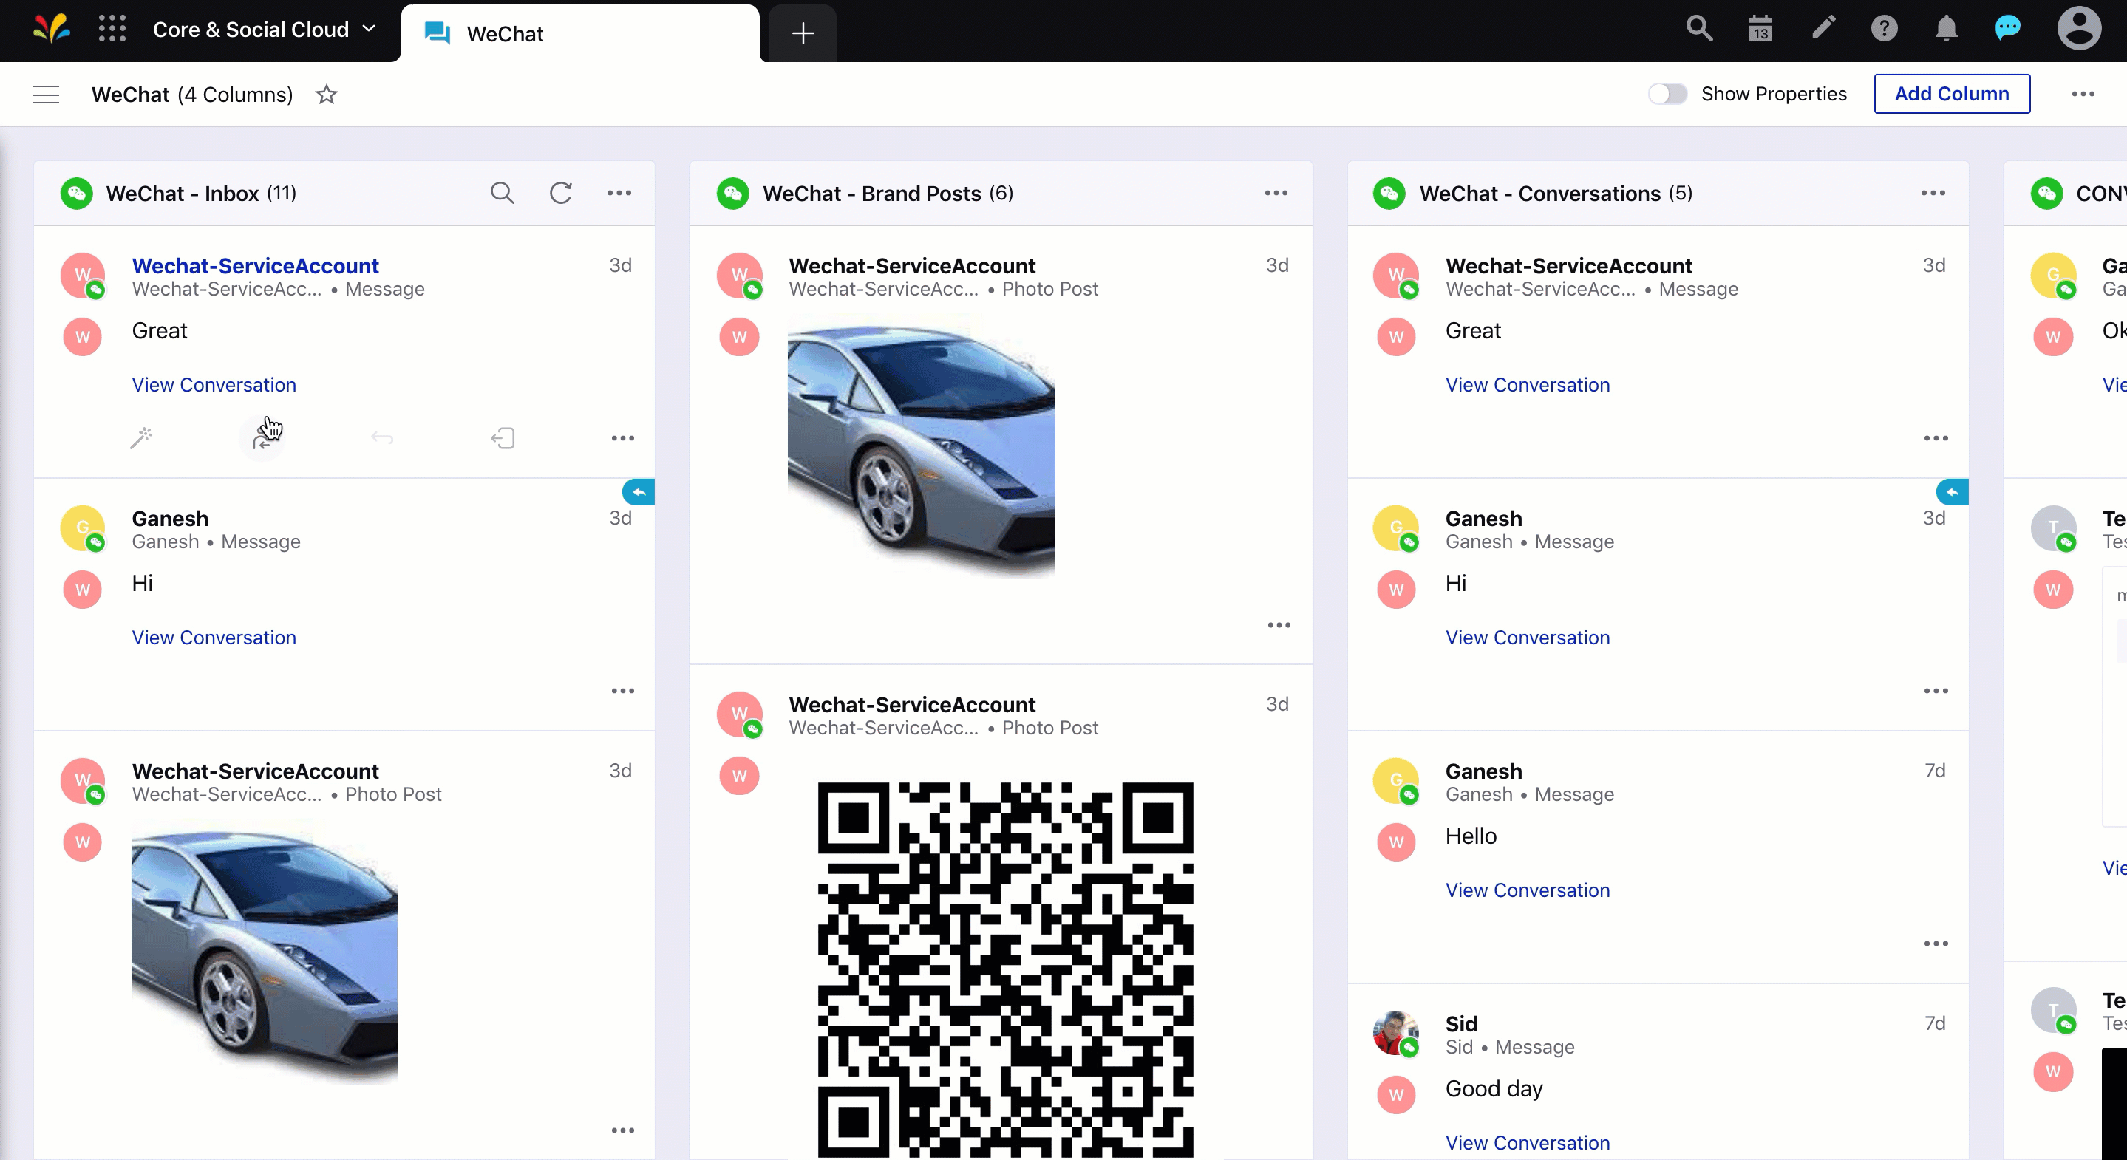Image resolution: width=2127 pixels, height=1160 pixels.
Task: Search within WeChat - Inbox column
Action: [x=502, y=193]
